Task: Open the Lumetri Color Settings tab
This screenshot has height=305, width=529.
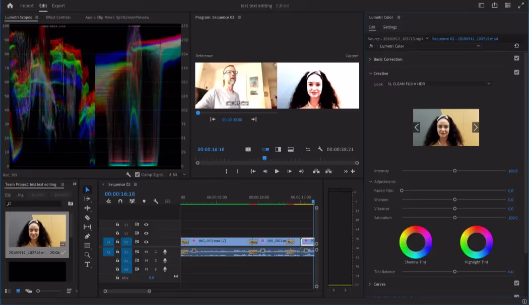Action: (389, 27)
